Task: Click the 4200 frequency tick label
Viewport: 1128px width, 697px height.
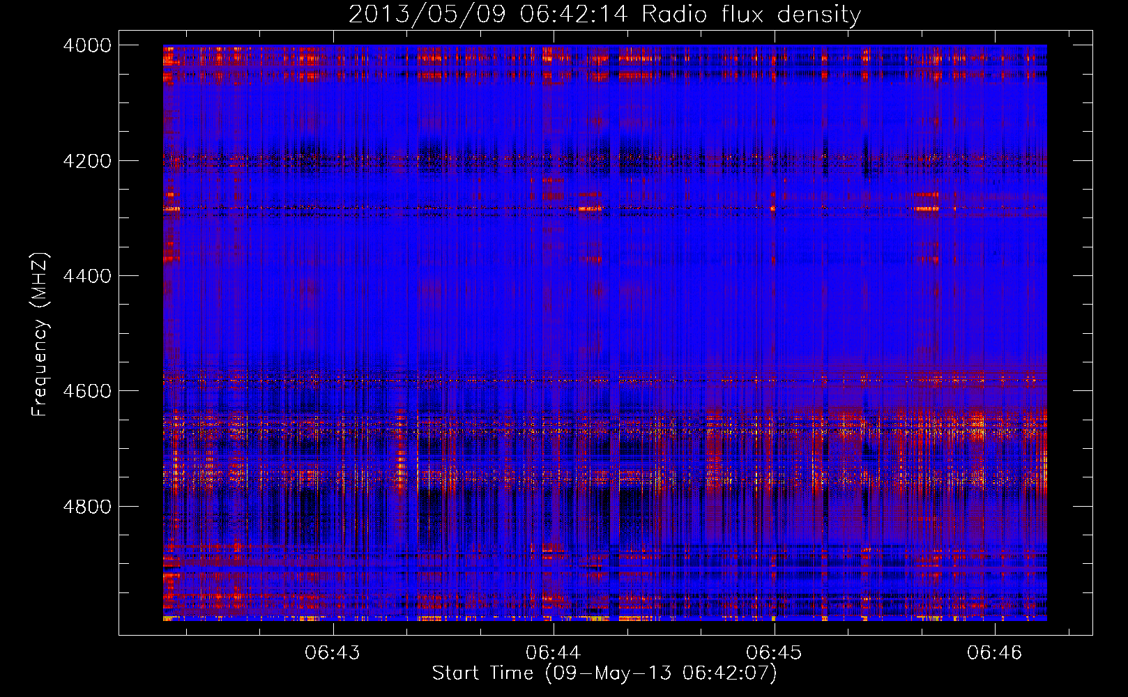Action: coord(87,161)
